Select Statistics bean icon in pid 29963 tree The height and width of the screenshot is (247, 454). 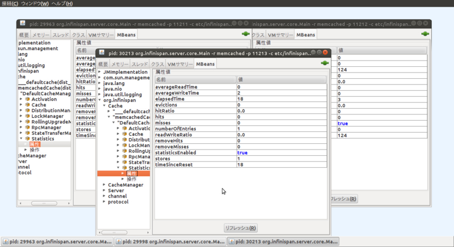[27, 139]
